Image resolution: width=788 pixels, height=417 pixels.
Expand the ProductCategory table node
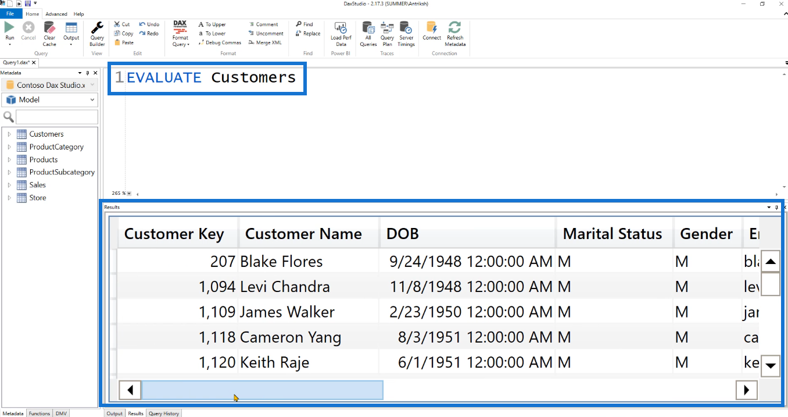tap(9, 147)
